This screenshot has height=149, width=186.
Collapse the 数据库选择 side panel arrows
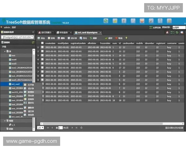click(x=33, y=32)
